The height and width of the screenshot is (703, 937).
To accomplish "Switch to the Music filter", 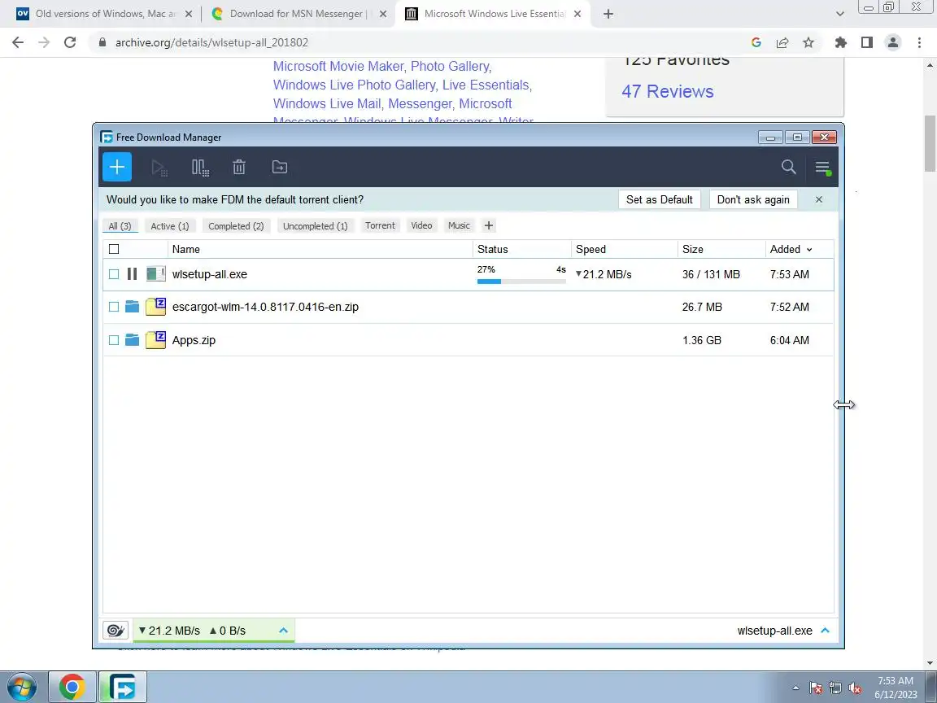I will (x=459, y=225).
